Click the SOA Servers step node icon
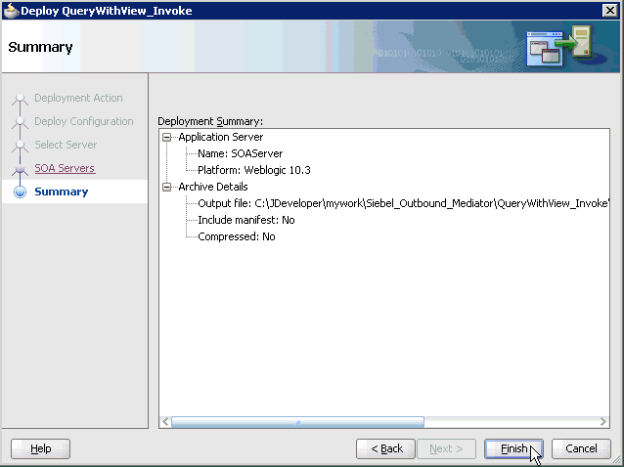Viewport: 624px width, 467px height. [20, 168]
